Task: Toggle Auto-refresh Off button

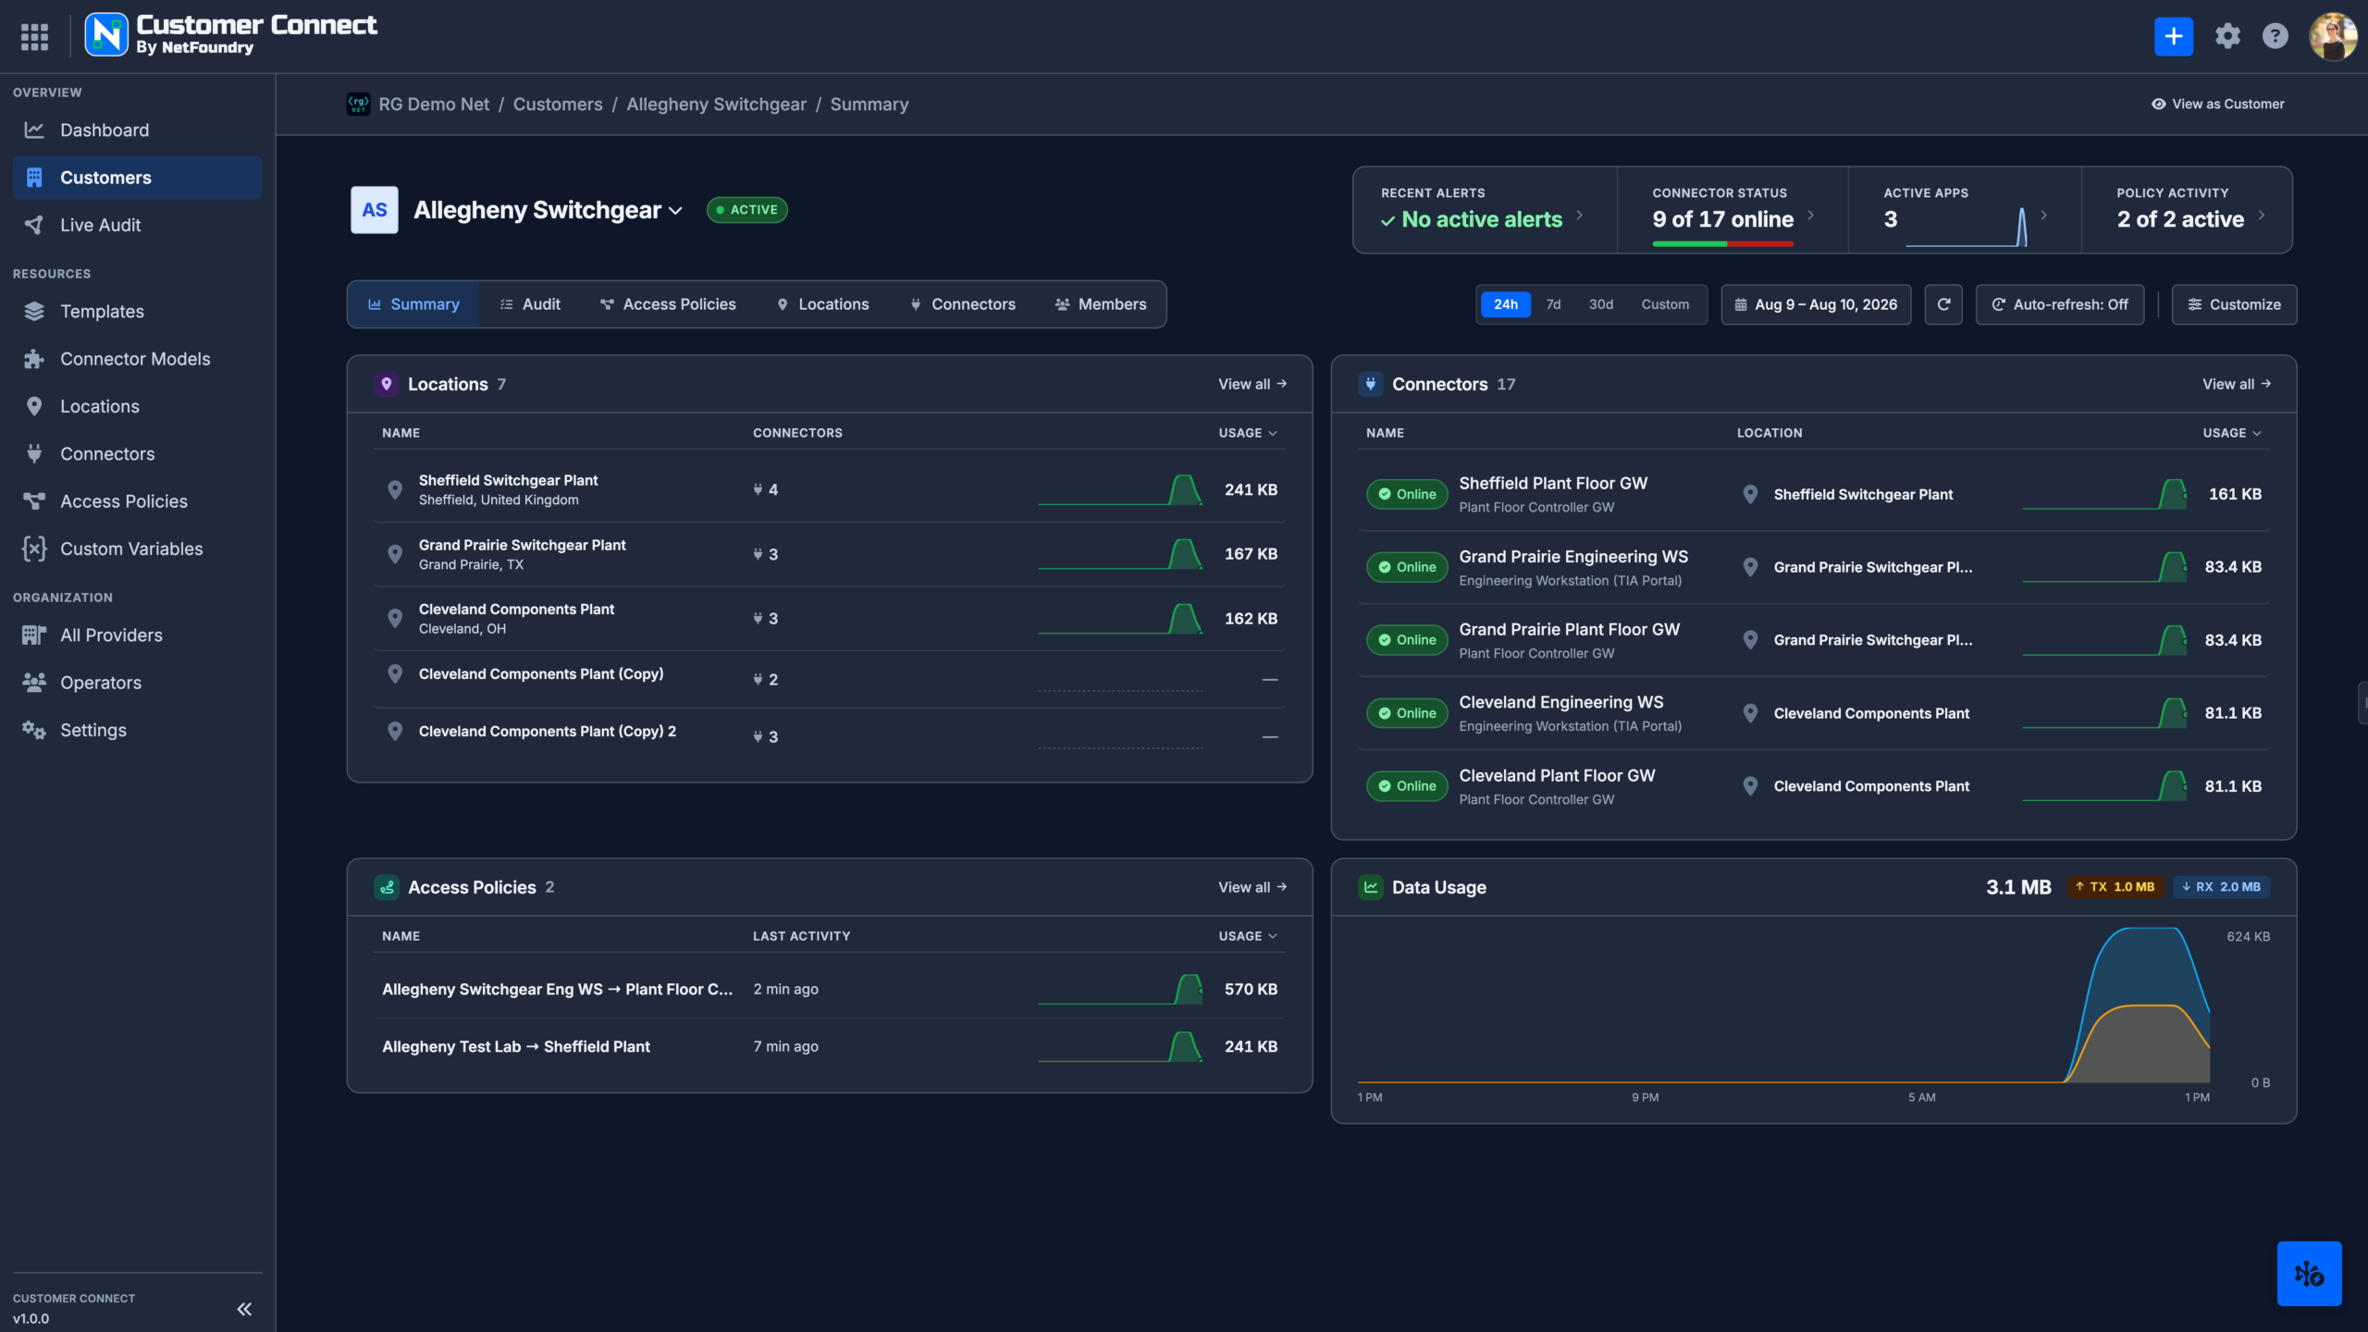Action: [2060, 304]
